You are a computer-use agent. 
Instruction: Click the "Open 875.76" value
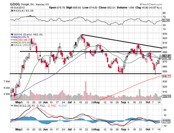click(x=57, y=8)
